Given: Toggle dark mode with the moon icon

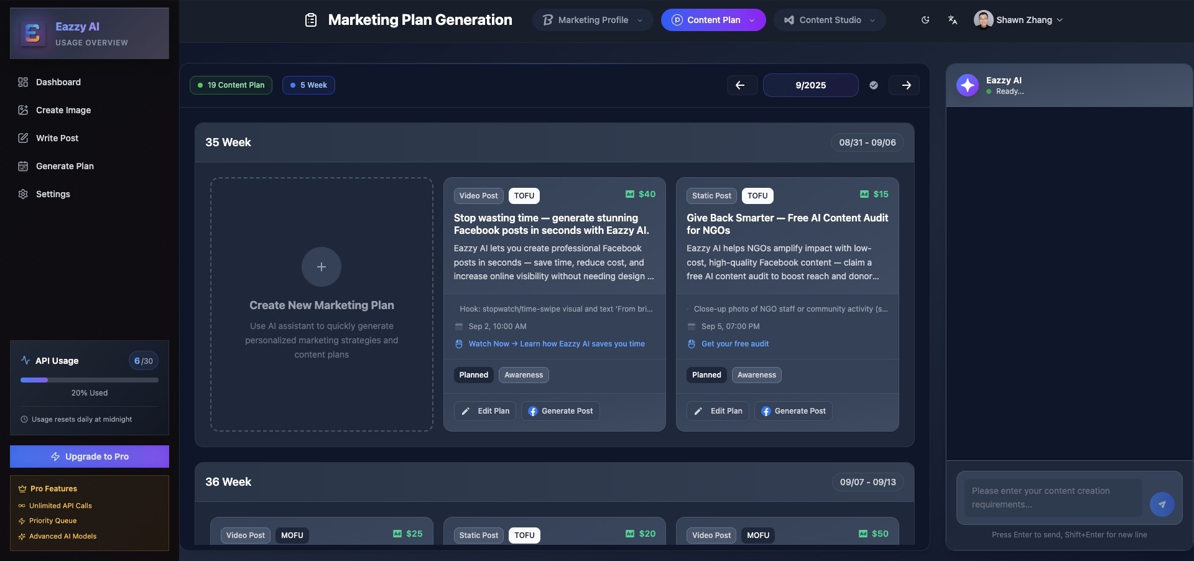Looking at the screenshot, I should 925,20.
